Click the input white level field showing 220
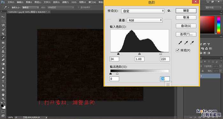Image resolution: width=223 pixels, height=119 pixels. click(x=165, y=59)
